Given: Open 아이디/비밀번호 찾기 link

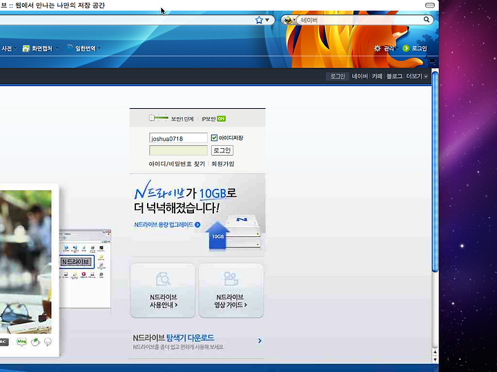Looking at the screenshot, I should (177, 164).
